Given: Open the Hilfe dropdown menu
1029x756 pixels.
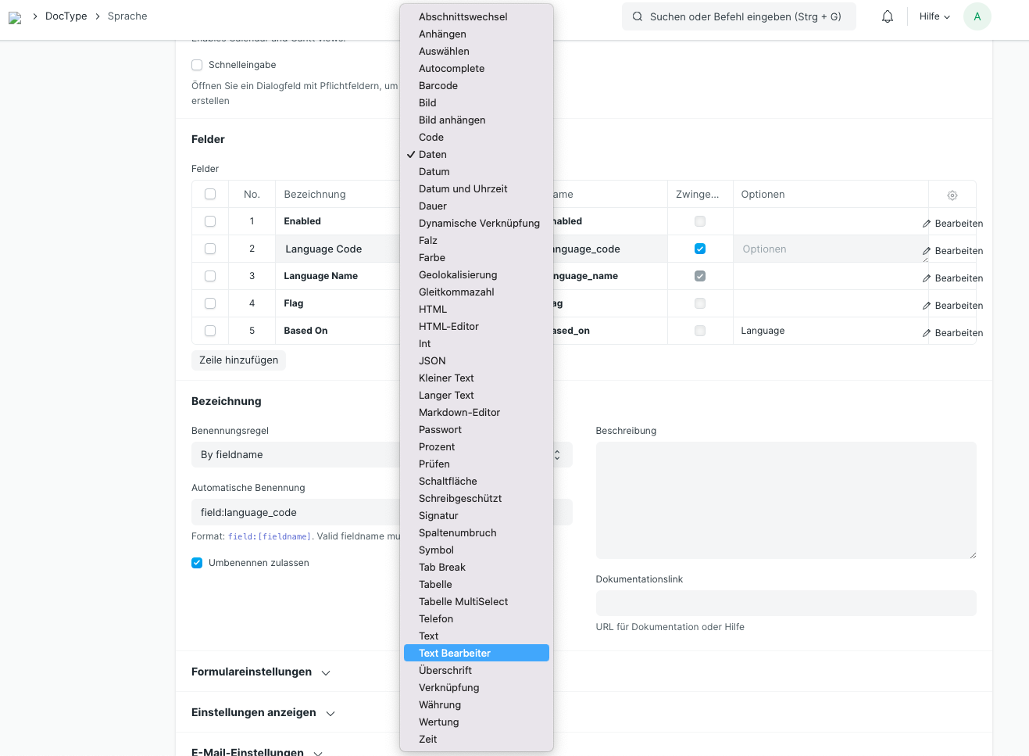Looking at the screenshot, I should [x=934, y=16].
